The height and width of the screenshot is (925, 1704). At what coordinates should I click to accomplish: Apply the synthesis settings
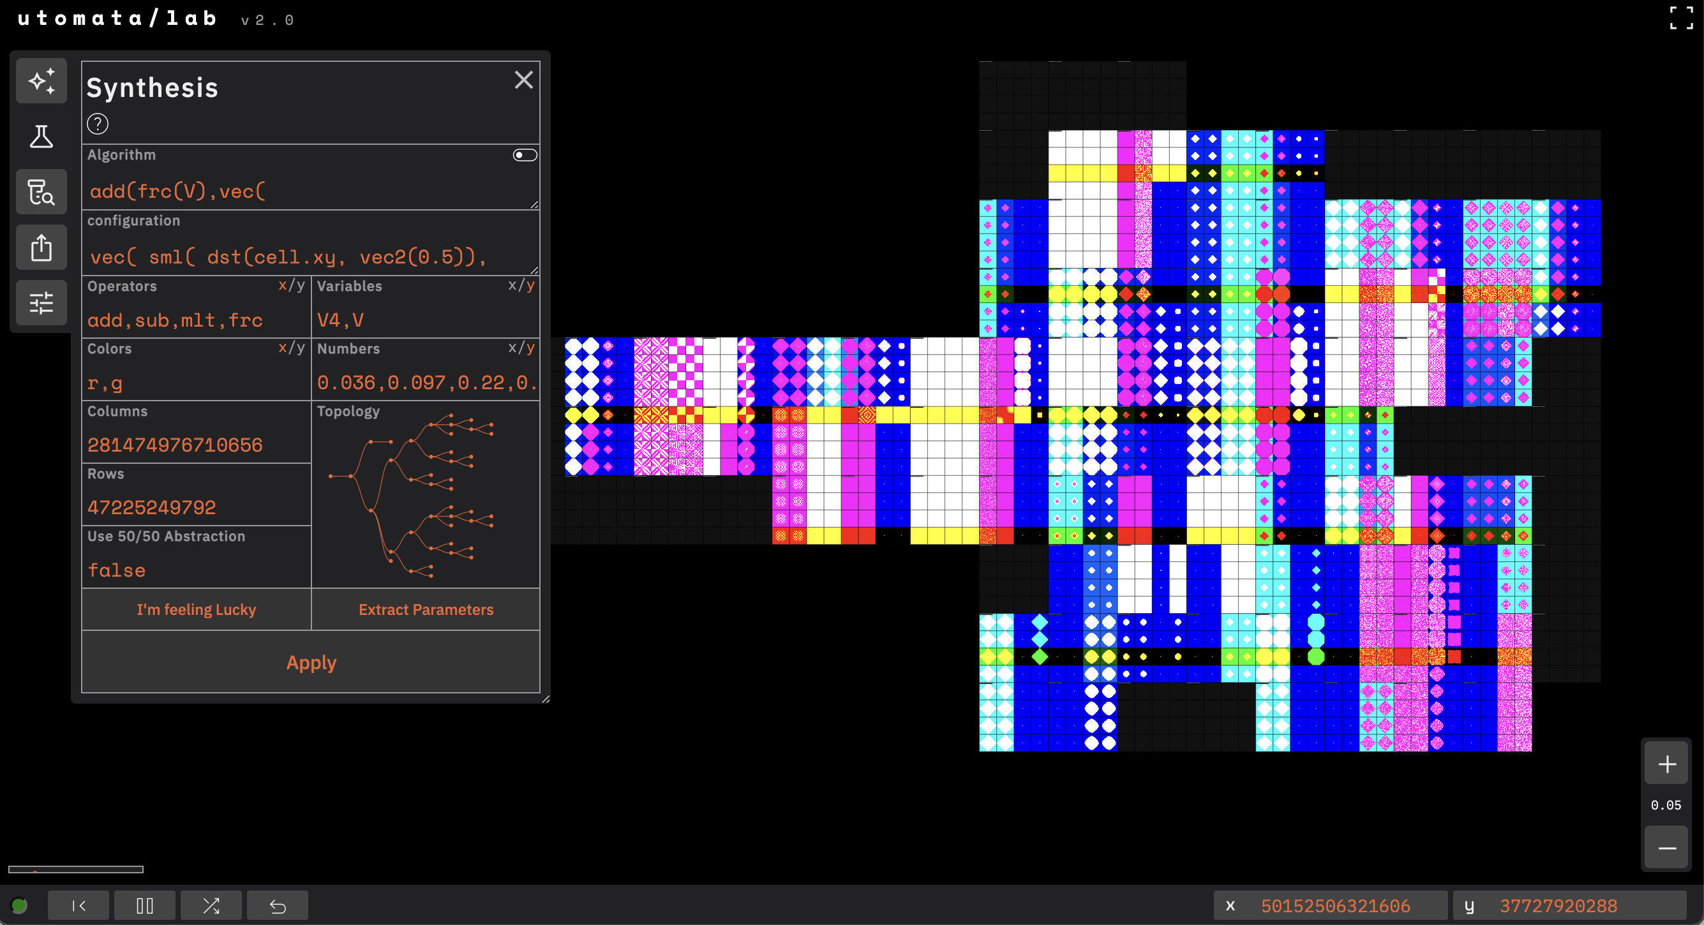(311, 662)
